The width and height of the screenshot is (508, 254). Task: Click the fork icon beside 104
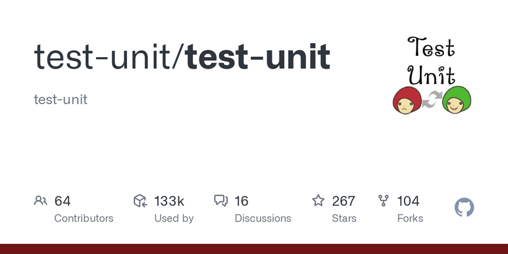click(384, 201)
